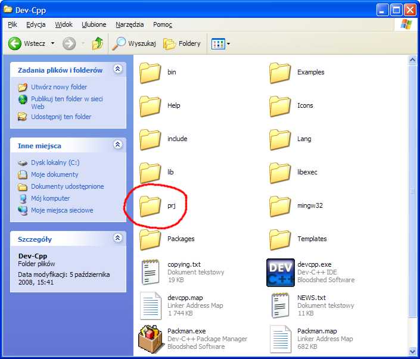Open the Examples folder icon

pos(280,72)
